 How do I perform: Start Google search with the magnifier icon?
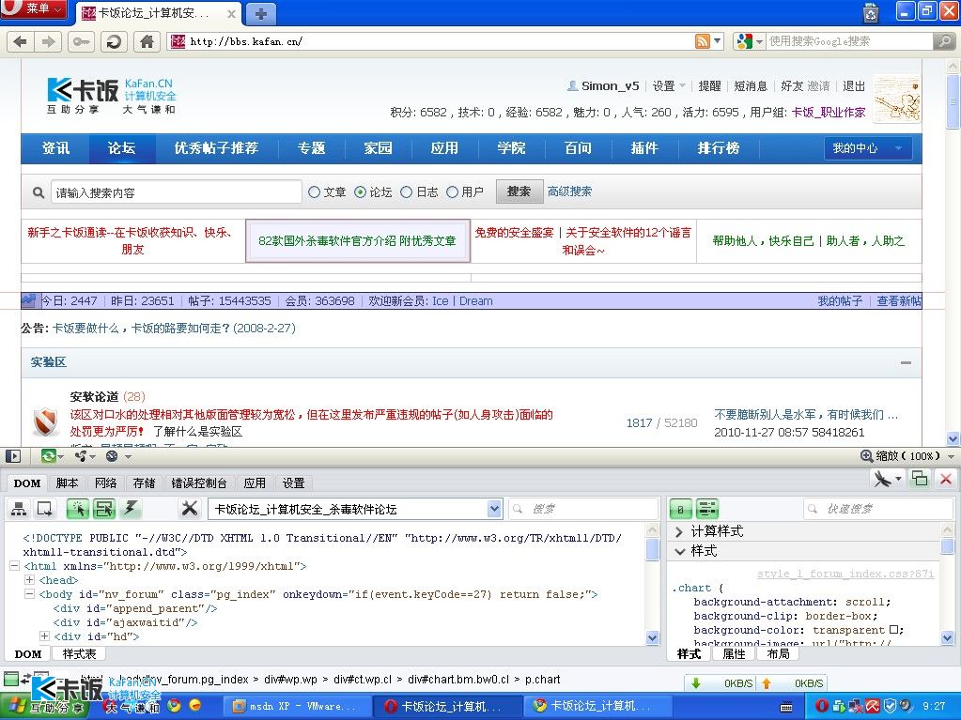coord(944,41)
